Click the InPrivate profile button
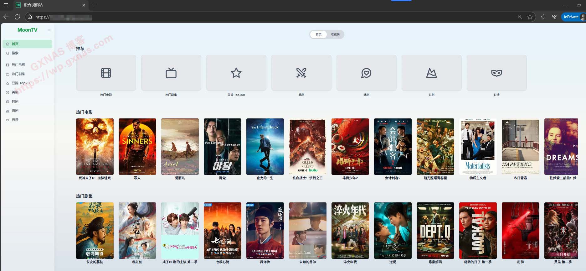The image size is (586, 271). pyautogui.click(x=573, y=17)
